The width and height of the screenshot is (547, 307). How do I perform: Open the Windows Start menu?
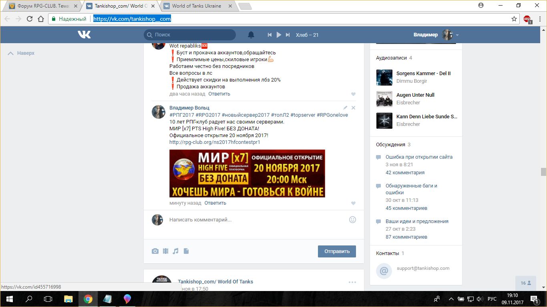[10, 299]
